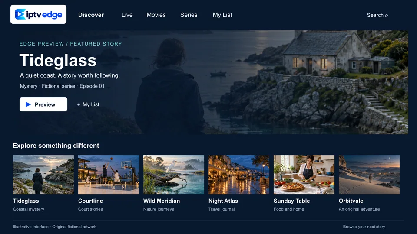Screen dimensions: 417x234
Task: Open the Night Atlas thumbnail
Action: point(239,175)
